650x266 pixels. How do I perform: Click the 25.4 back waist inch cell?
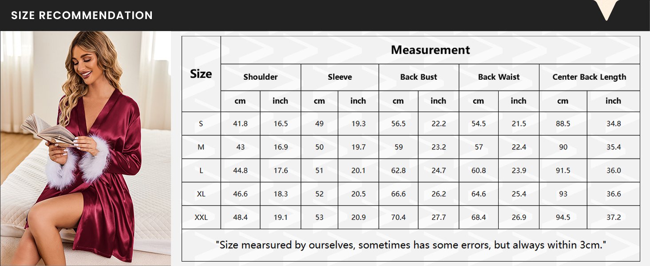[519, 194]
